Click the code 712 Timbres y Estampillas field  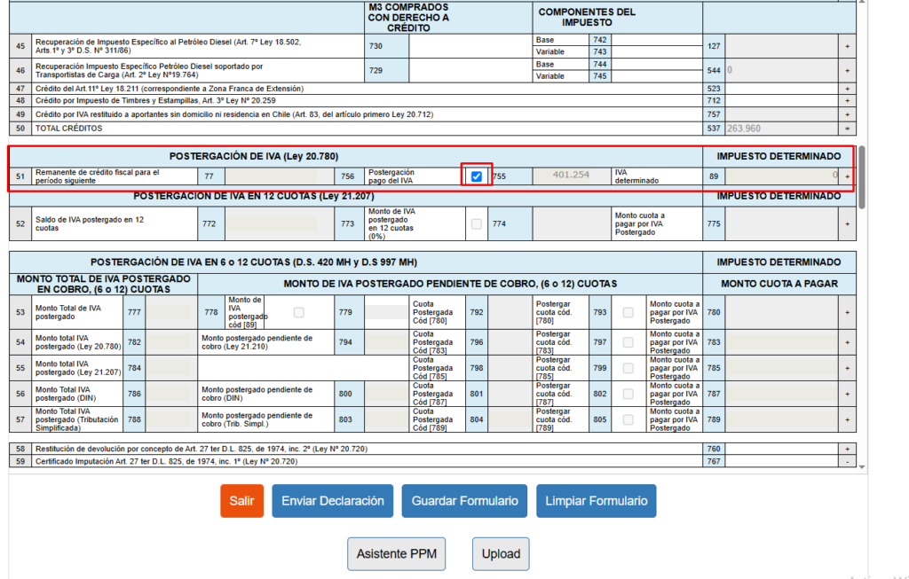point(781,101)
